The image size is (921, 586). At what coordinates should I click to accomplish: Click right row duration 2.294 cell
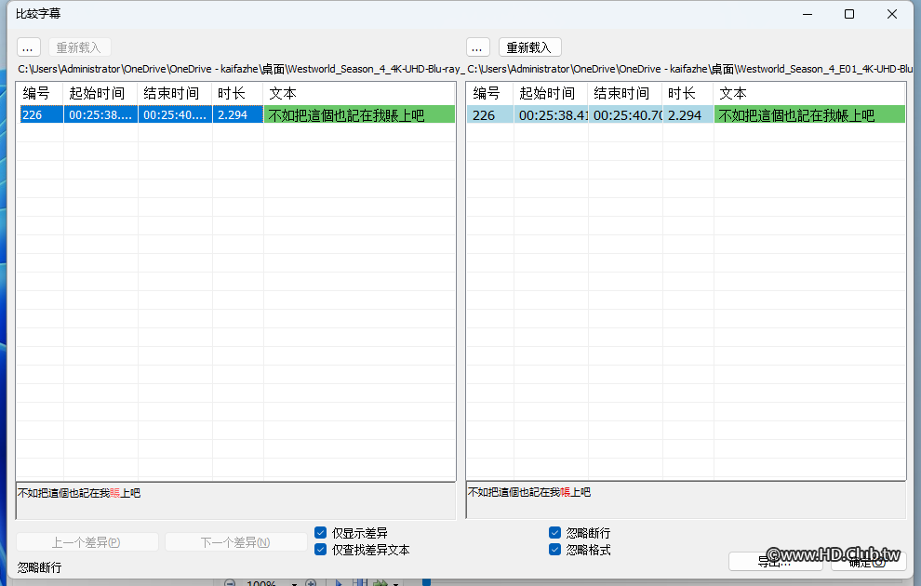click(687, 114)
